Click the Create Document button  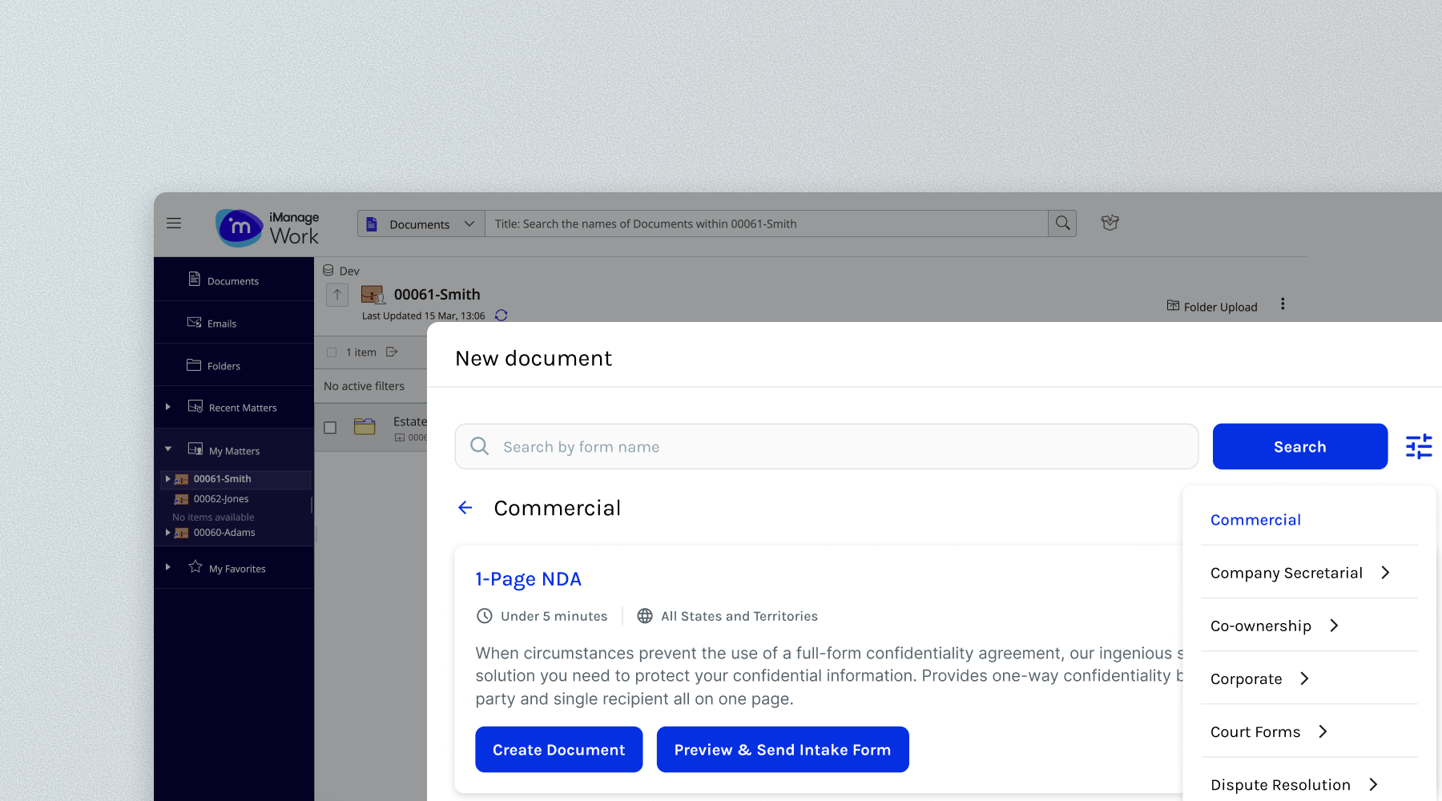point(558,750)
